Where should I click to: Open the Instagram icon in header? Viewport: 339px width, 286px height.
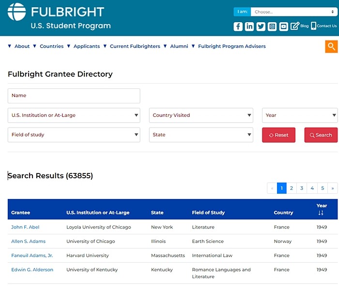(272, 27)
